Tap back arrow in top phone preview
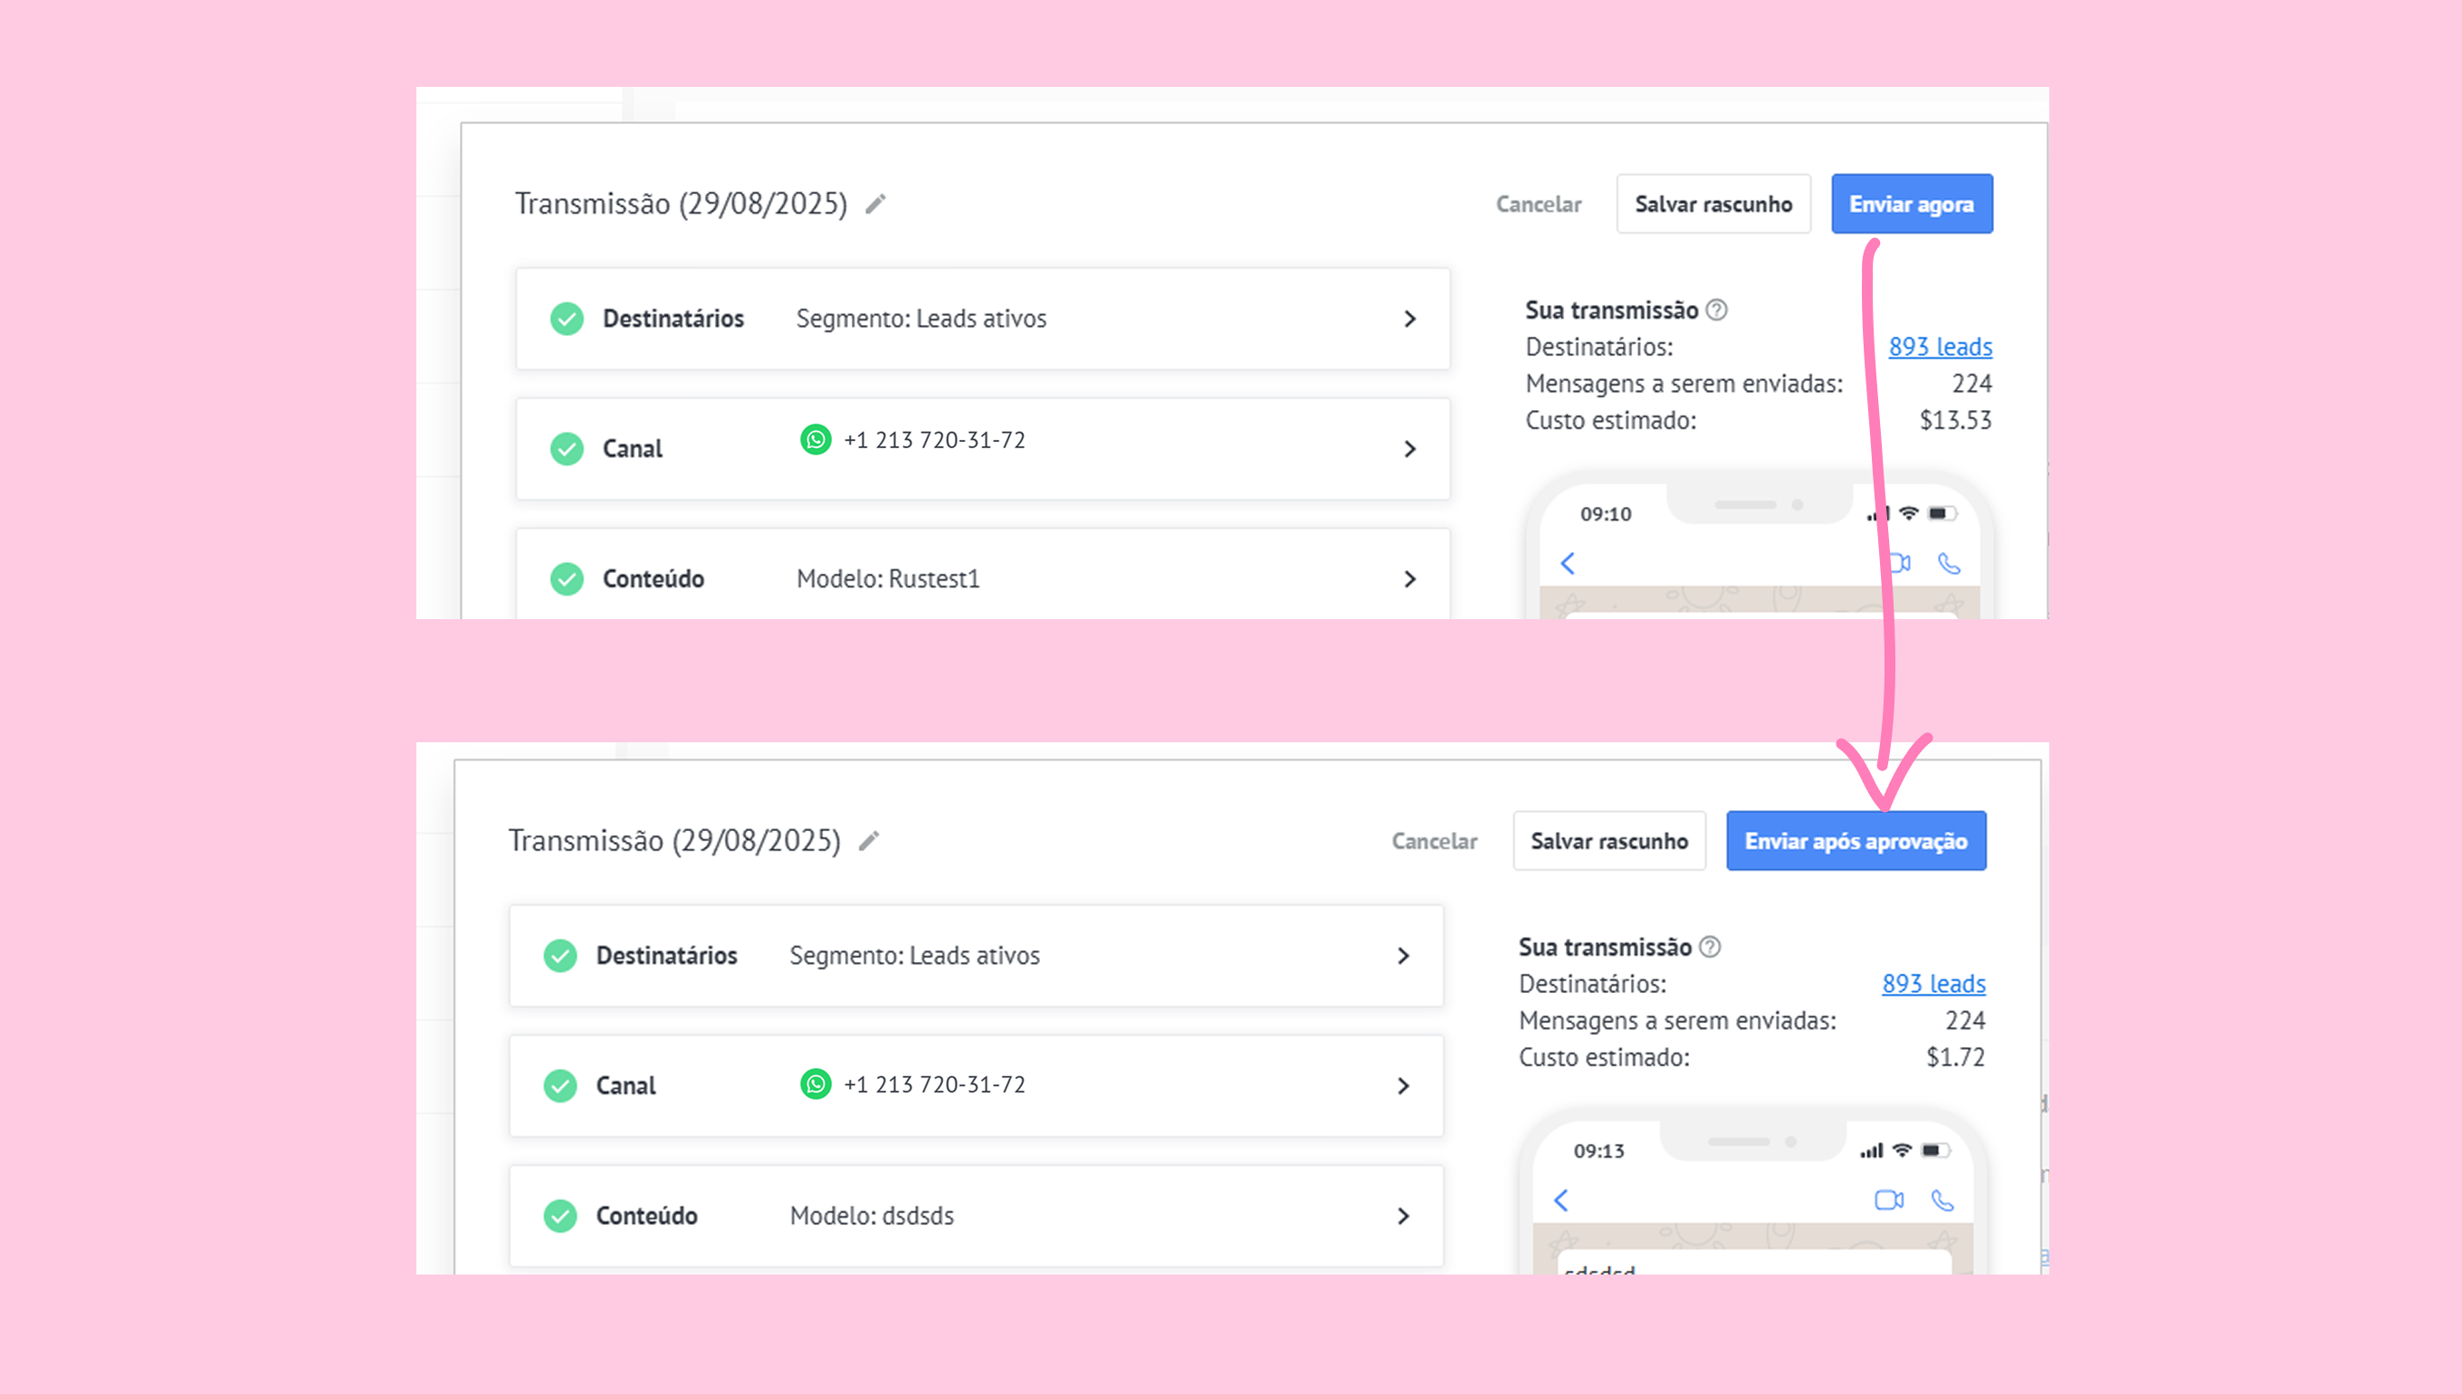The width and height of the screenshot is (2462, 1394). pyautogui.click(x=1568, y=563)
